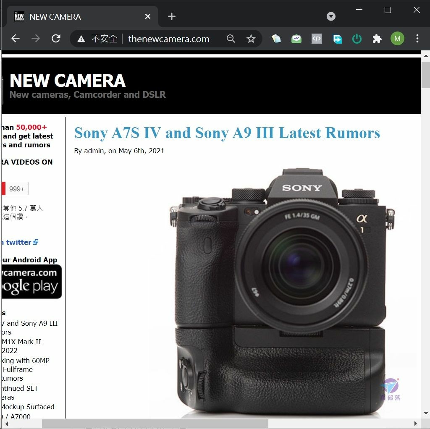Maximize the browser window

point(388,10)
